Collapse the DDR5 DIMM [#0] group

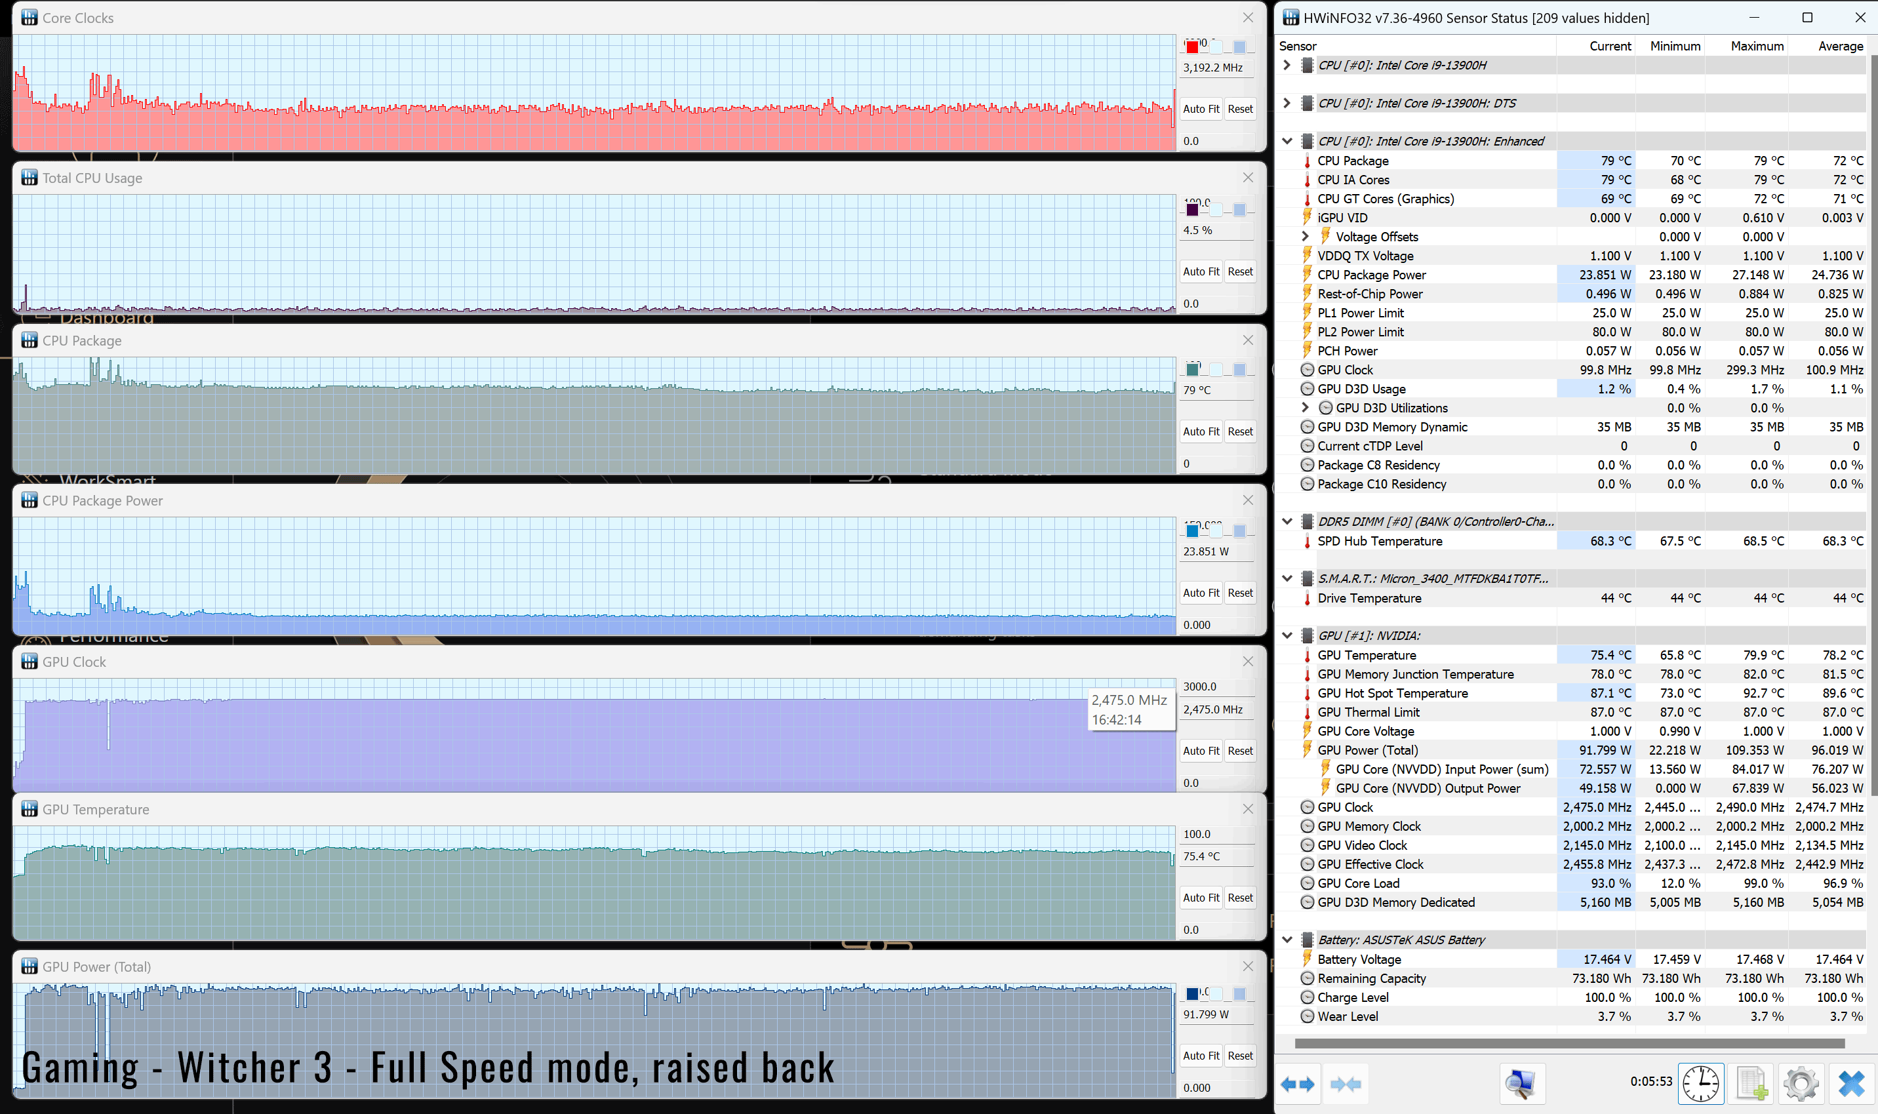(1287, 522)
